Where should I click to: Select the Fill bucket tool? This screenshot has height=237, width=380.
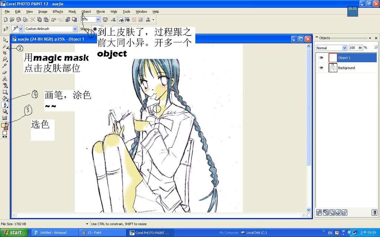click(x=5, y=99)
